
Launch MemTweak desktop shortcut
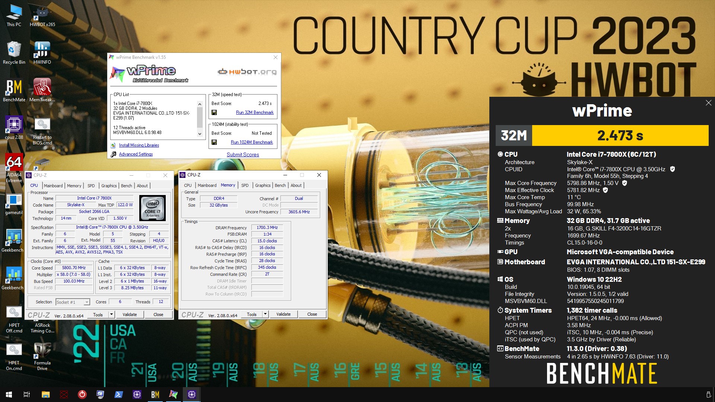(x=42, y=90)
